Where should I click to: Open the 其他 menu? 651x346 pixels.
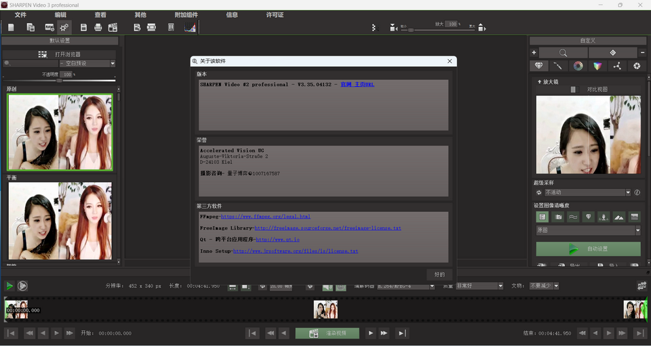140,15
